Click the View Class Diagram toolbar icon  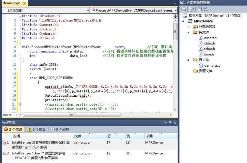(x=206, y=9)
